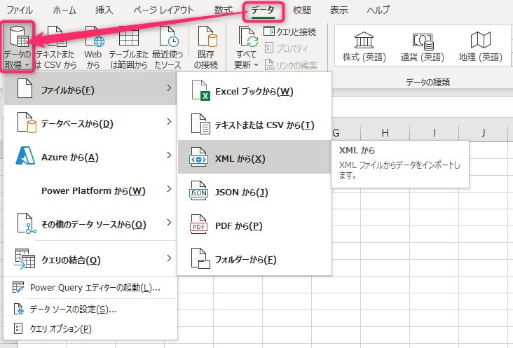
Task: Switch to the 表示 tab
Action: coord(338,10)
